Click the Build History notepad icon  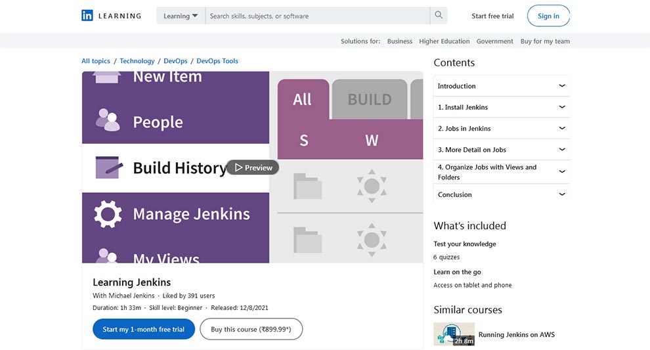click(x=108, y=167)
